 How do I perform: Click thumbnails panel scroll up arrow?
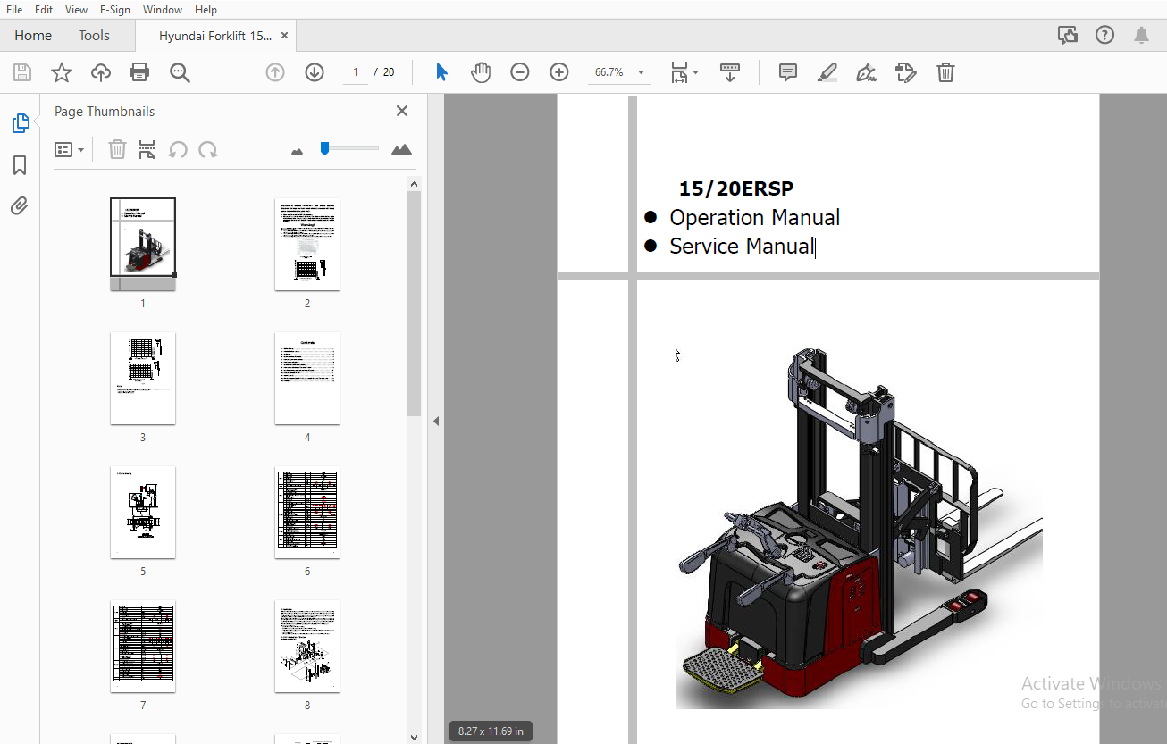click(414, 184)
